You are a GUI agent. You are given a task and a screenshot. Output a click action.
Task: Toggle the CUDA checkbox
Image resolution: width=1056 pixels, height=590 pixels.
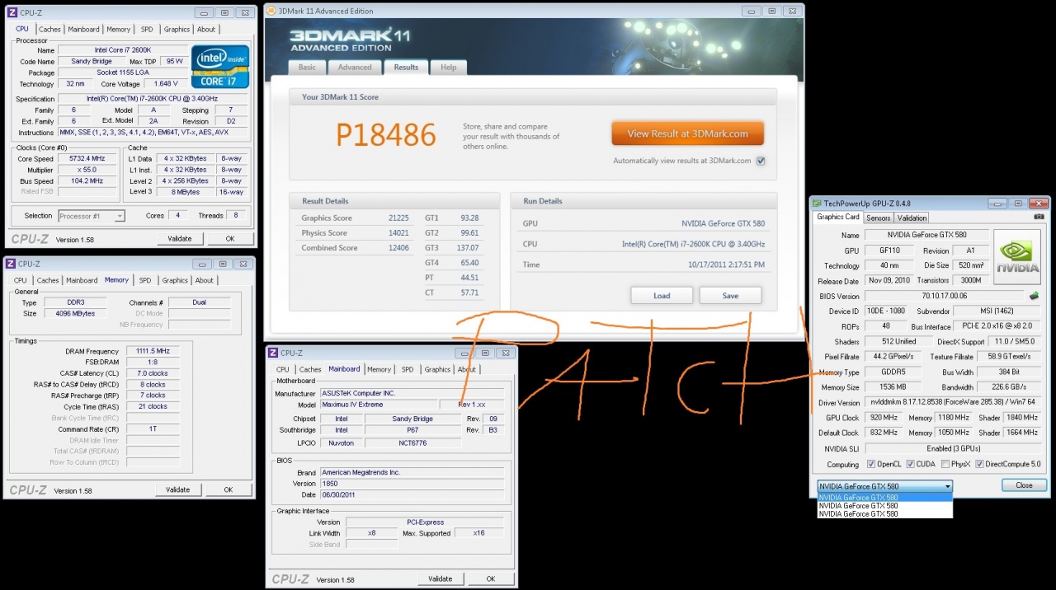[910, 464]
